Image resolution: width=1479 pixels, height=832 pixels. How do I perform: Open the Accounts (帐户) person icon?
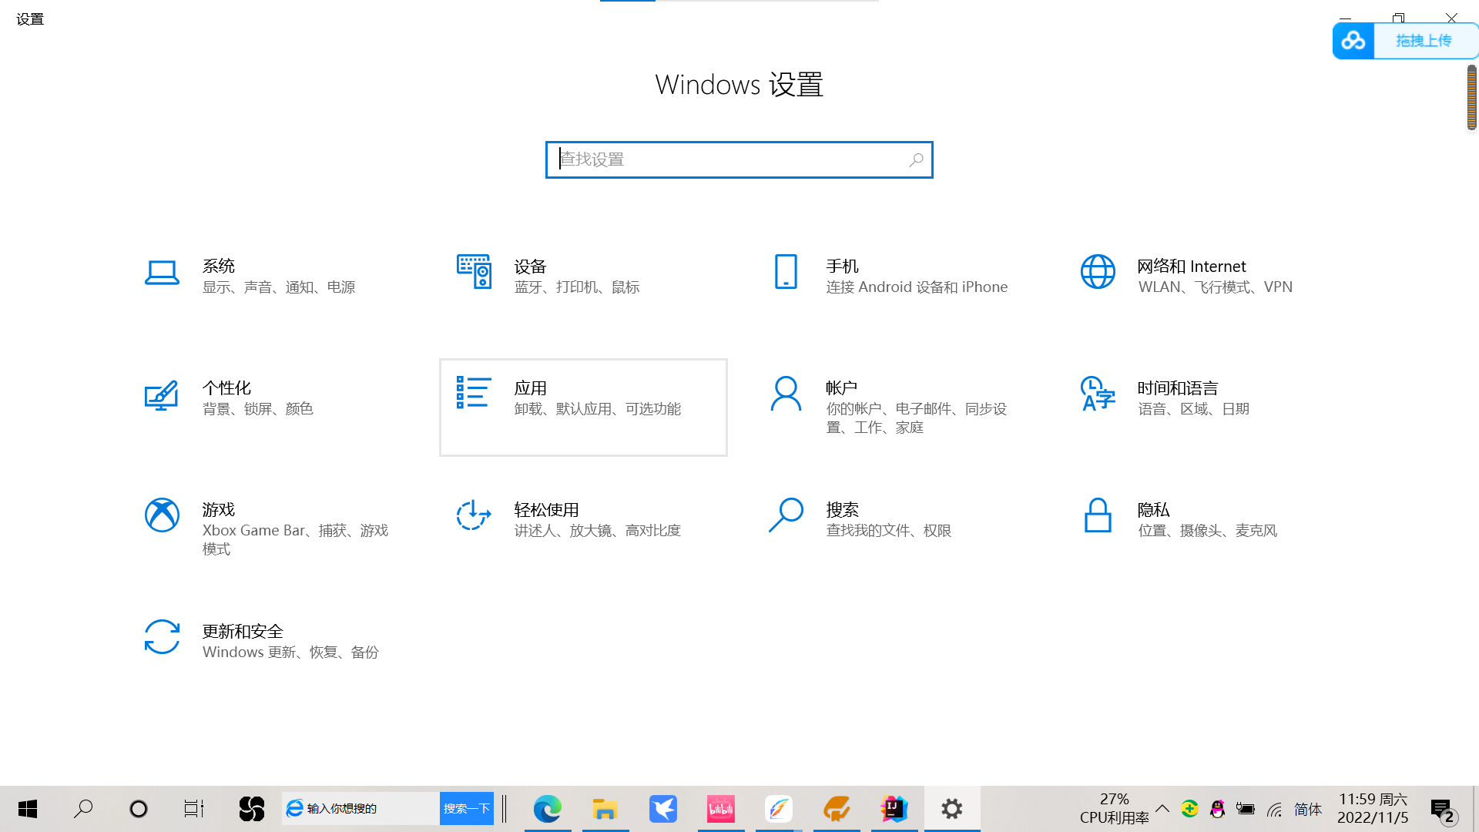point(786,394)
